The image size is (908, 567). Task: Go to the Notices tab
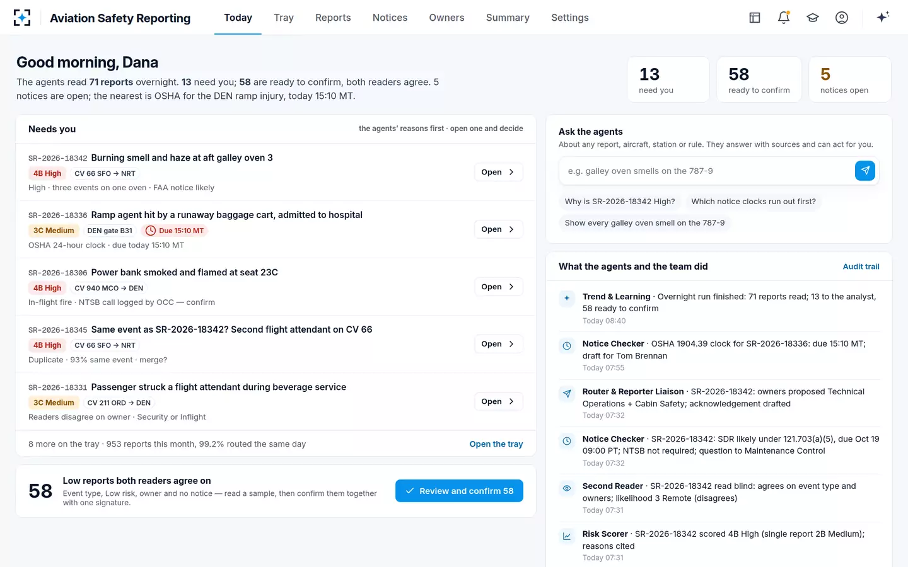pos(390,18)
